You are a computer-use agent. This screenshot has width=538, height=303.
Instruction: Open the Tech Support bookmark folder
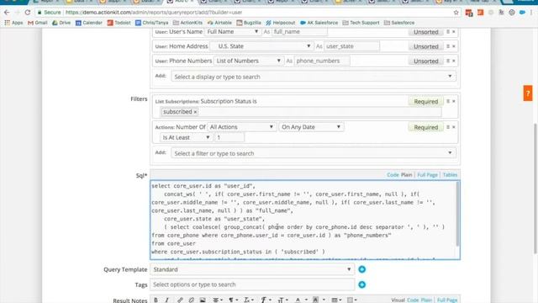[x=361, y=23]
